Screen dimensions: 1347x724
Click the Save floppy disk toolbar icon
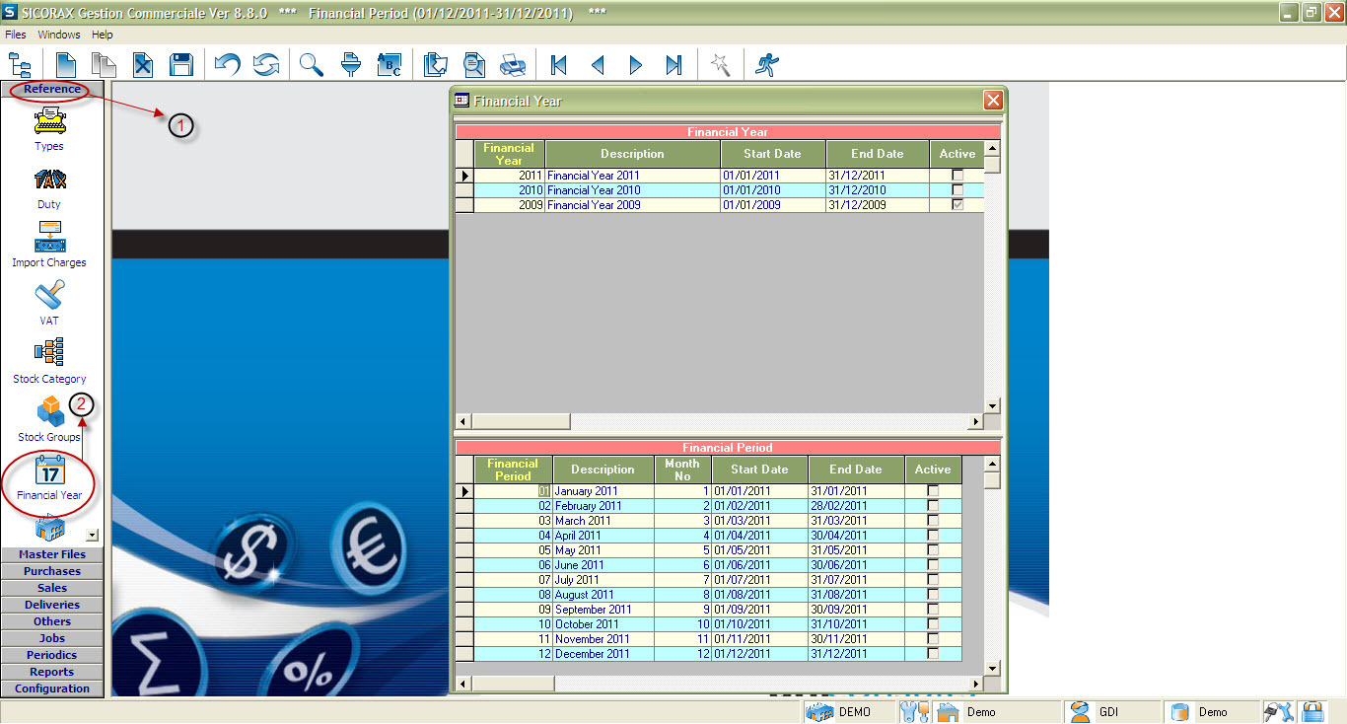(181, 65)
